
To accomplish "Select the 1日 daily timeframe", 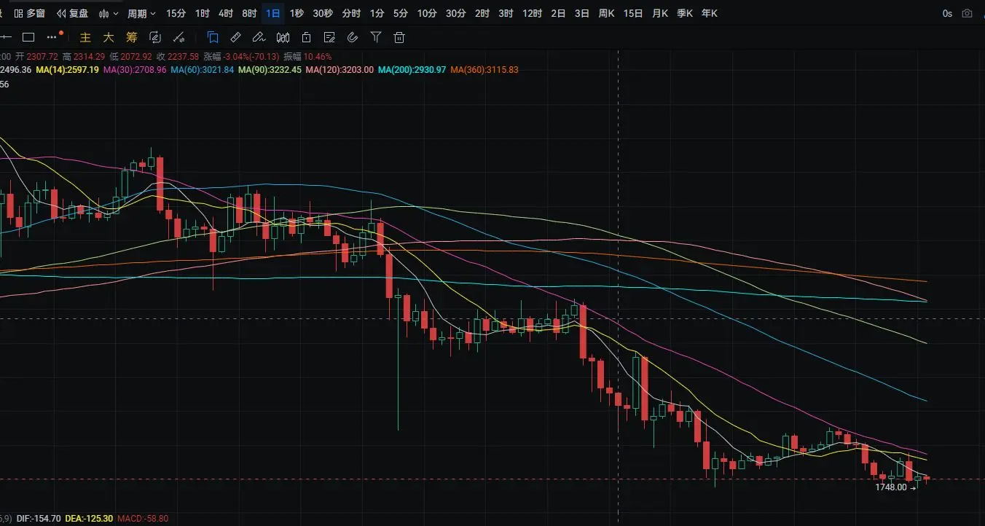I will (272, 13).
